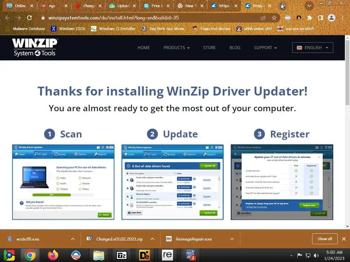Bookmark this page with the star icon

274,18
